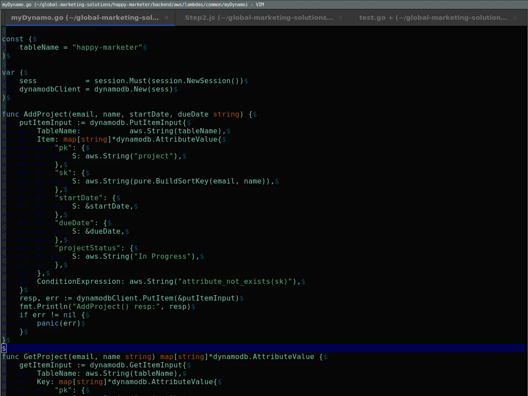Click the "pk" key in AddProject

pos(63,148)
